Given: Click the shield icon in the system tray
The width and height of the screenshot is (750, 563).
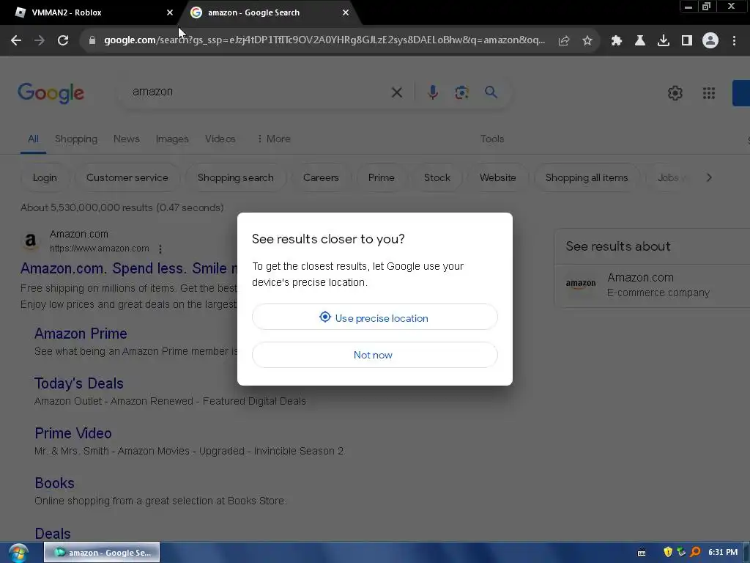Looking at the screenshot, I should (x=668, y=552).
